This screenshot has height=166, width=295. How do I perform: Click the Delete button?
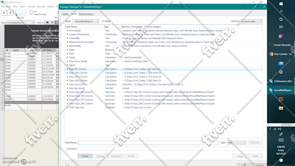(131, 156)
